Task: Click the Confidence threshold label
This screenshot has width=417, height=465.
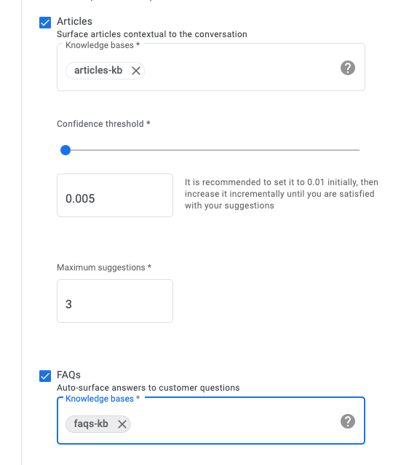Action: tap(103, 124)
